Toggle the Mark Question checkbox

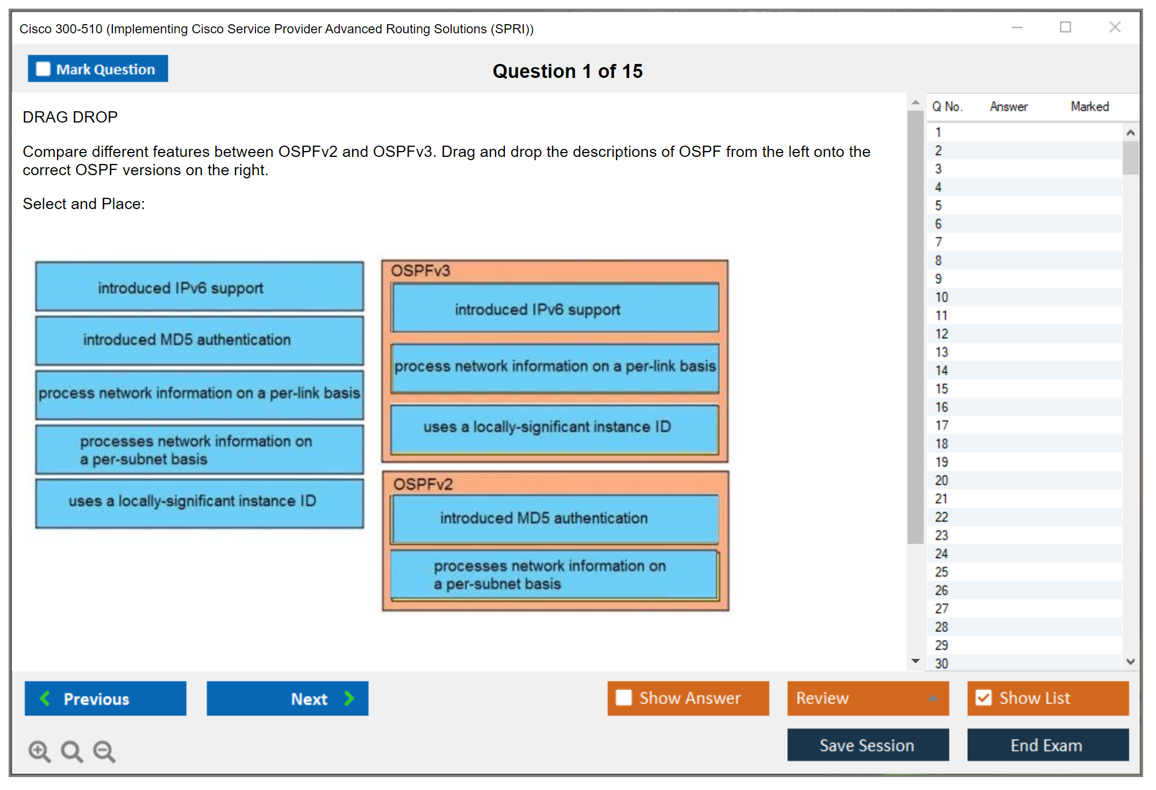43,69
